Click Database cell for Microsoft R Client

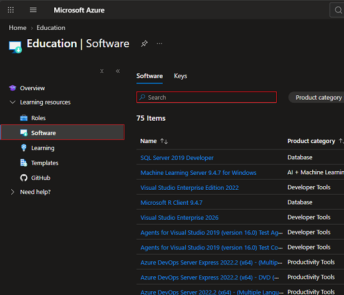(x=300, y=202)
